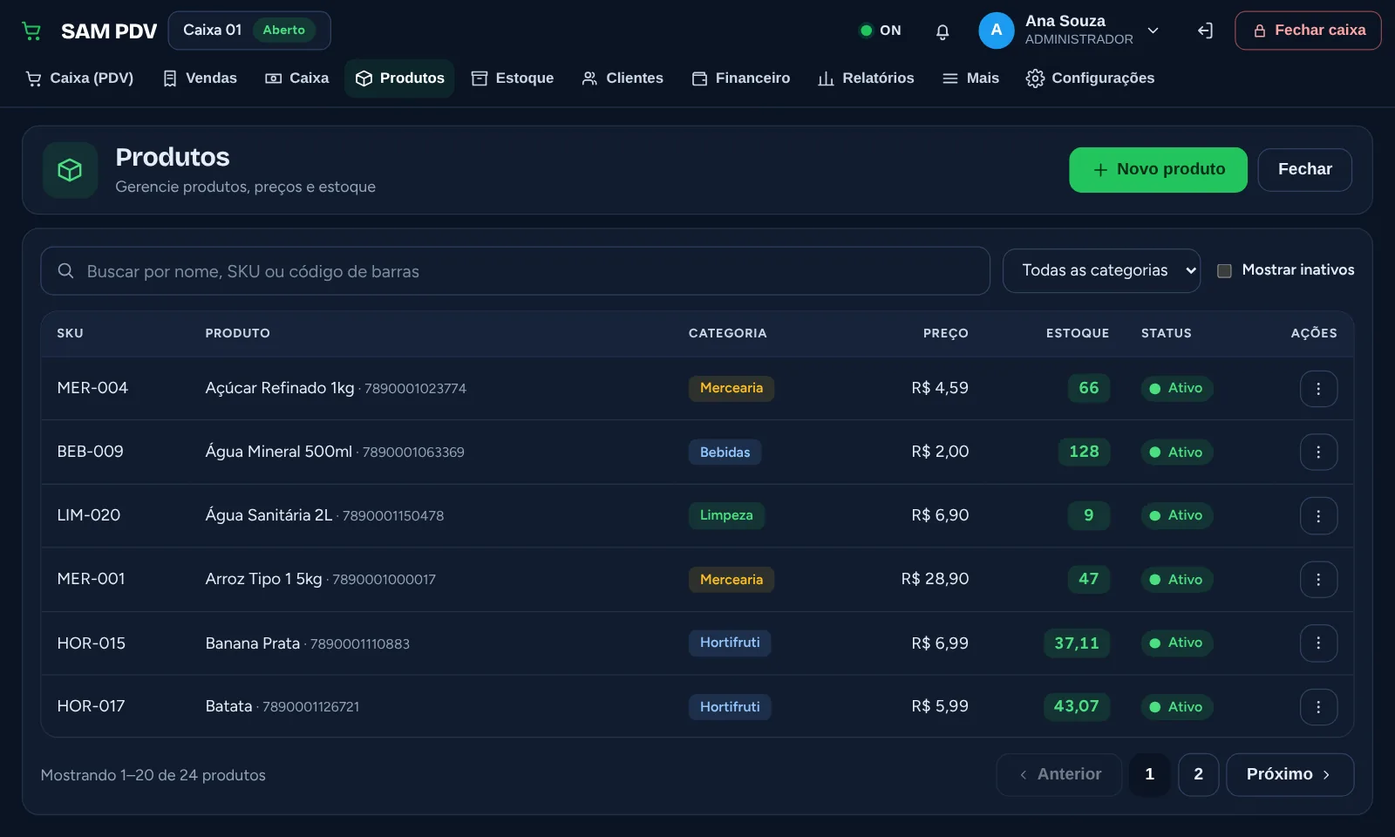Click SKU LIM-020
This screenshot has width=1395, height=837.
pos(88,516)
